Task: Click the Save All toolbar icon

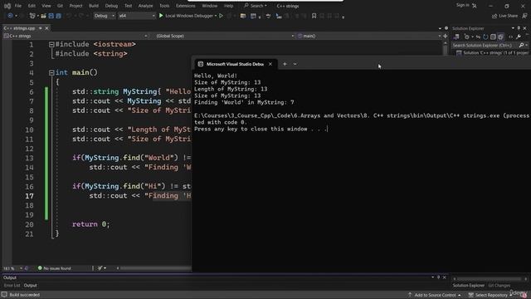Action: pos(58,16)
